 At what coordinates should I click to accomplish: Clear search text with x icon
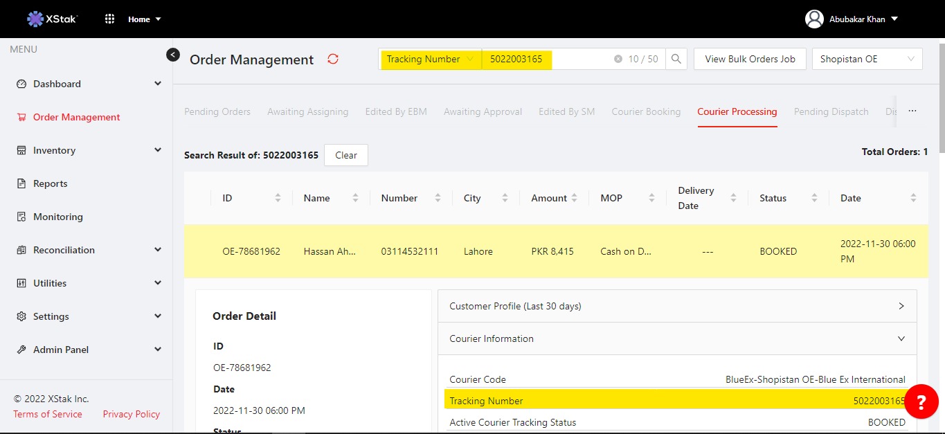pyautogui.click(x=618, y=60)
